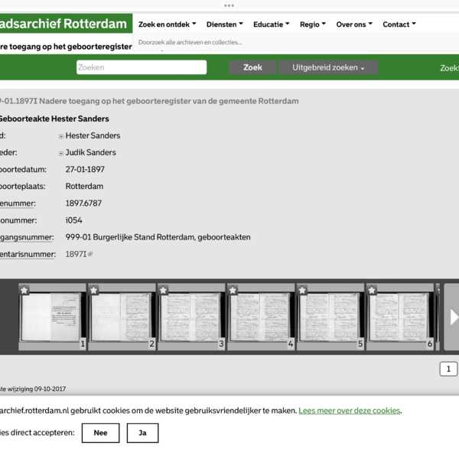Click the star icon on thumbnail 3
This screenshot has width=459, height=459.
pos(163,291)
